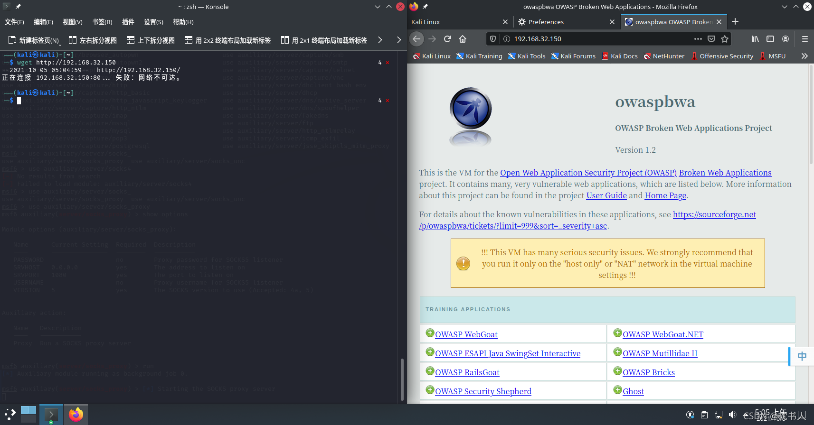Open Kali Docs bookmark
The height and width of the screenshot is (425, 814).
(x=620, y=56)
